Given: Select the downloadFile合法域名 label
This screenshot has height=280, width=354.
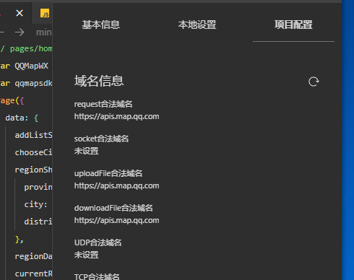Looking at the screenshot, I should (113, 208).
